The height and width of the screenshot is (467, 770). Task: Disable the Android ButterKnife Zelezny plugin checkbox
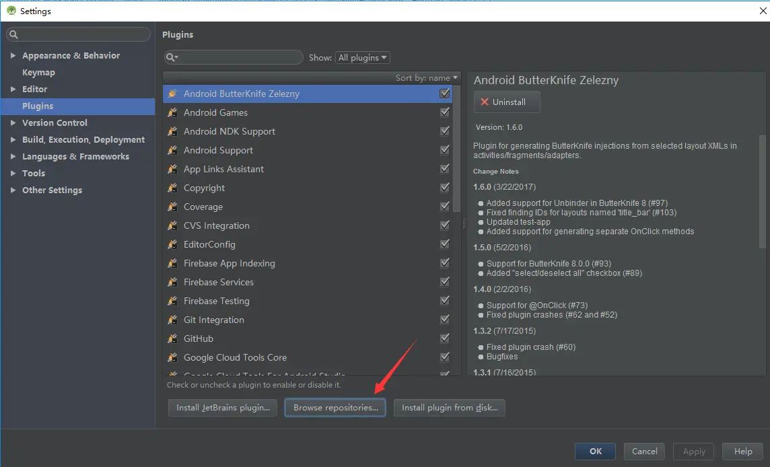click(x=445, y=94)
